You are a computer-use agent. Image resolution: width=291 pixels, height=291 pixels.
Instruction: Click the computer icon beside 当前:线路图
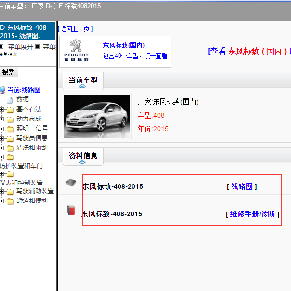click(x=2, y=90)
